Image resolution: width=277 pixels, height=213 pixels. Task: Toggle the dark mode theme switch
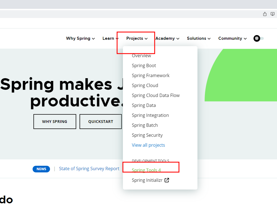(x=258, y=38)
